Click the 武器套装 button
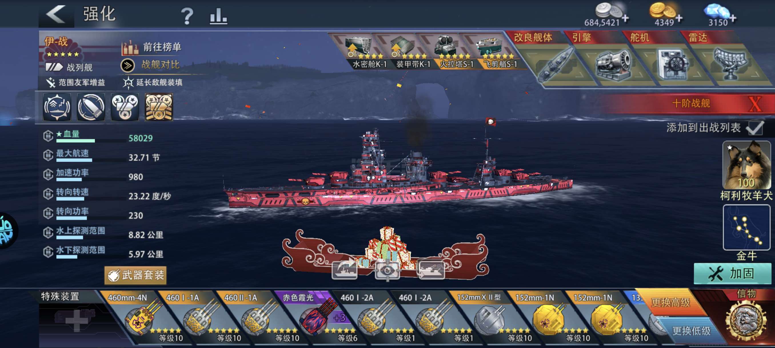 point(135,275)
